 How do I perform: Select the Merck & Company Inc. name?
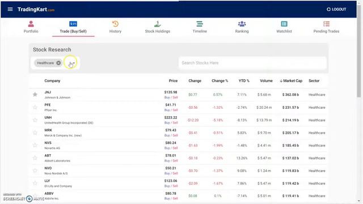coord(63,135)
